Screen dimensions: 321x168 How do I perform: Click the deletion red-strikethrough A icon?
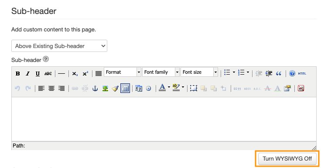[267, 88]
